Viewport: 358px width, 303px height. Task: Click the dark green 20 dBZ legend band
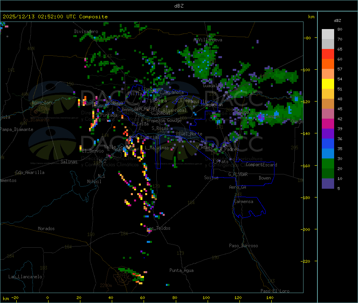pos(328,174)
